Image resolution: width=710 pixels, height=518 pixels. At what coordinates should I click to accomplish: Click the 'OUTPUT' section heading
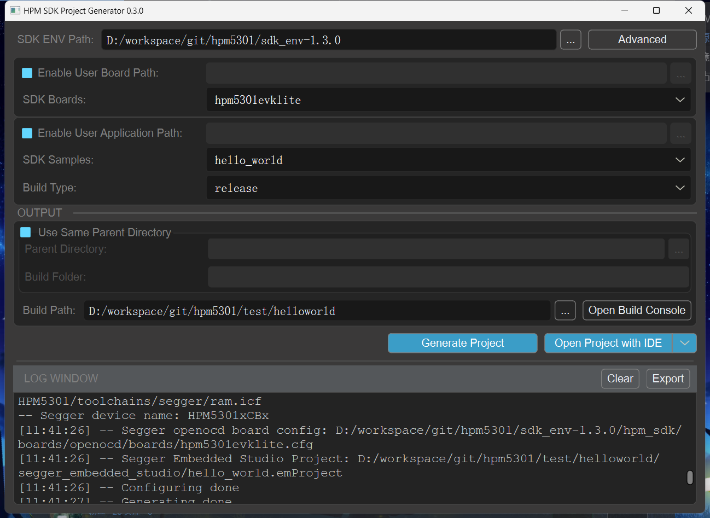[40, 213]
